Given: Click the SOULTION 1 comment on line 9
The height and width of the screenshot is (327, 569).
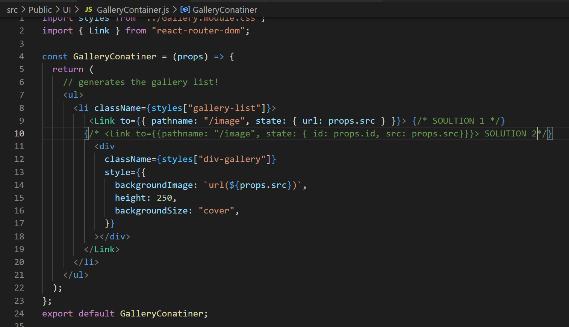Looking at the screenshot, I should click(458, 121).
